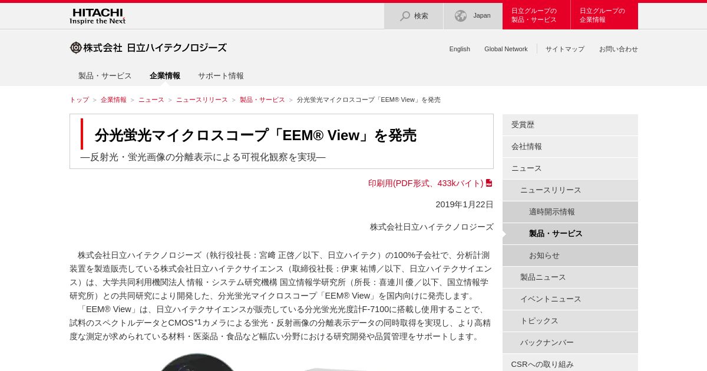Open 会社情報 in the sidebar
The height and width of the screenshot is (371, 707).
[570, 147]
